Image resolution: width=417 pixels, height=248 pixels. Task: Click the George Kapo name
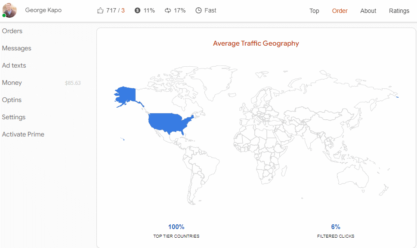(x=43, y=10)
